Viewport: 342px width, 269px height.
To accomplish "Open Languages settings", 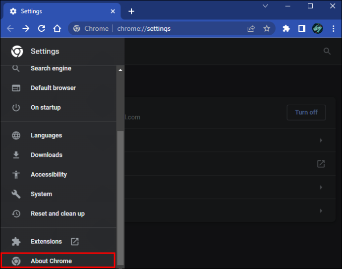I will [x=58, y=135].
